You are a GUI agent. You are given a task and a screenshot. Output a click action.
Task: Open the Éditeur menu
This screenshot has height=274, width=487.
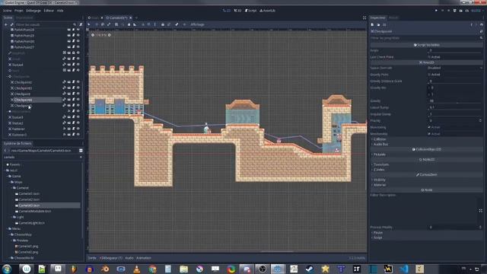point(49,11)
